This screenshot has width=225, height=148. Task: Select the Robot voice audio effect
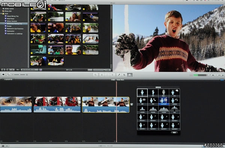coord(164,93)
